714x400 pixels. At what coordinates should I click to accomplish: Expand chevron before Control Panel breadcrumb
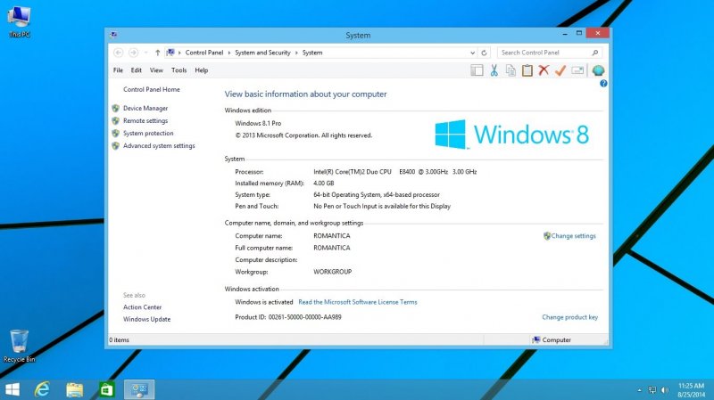coord(180,53)
